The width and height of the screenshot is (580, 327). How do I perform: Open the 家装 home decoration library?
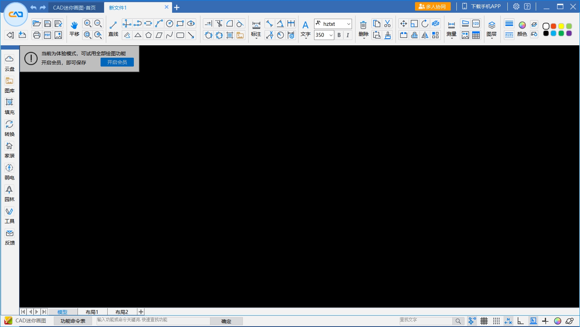point(10,150)
